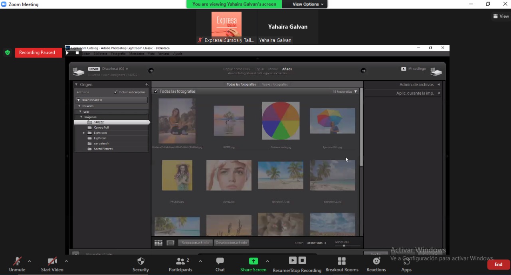Image resolution: width=511 pixels, height=275 pixels.
Task: Open the Fotografía menu in Lightroom
Action: [x=118, y=54]
